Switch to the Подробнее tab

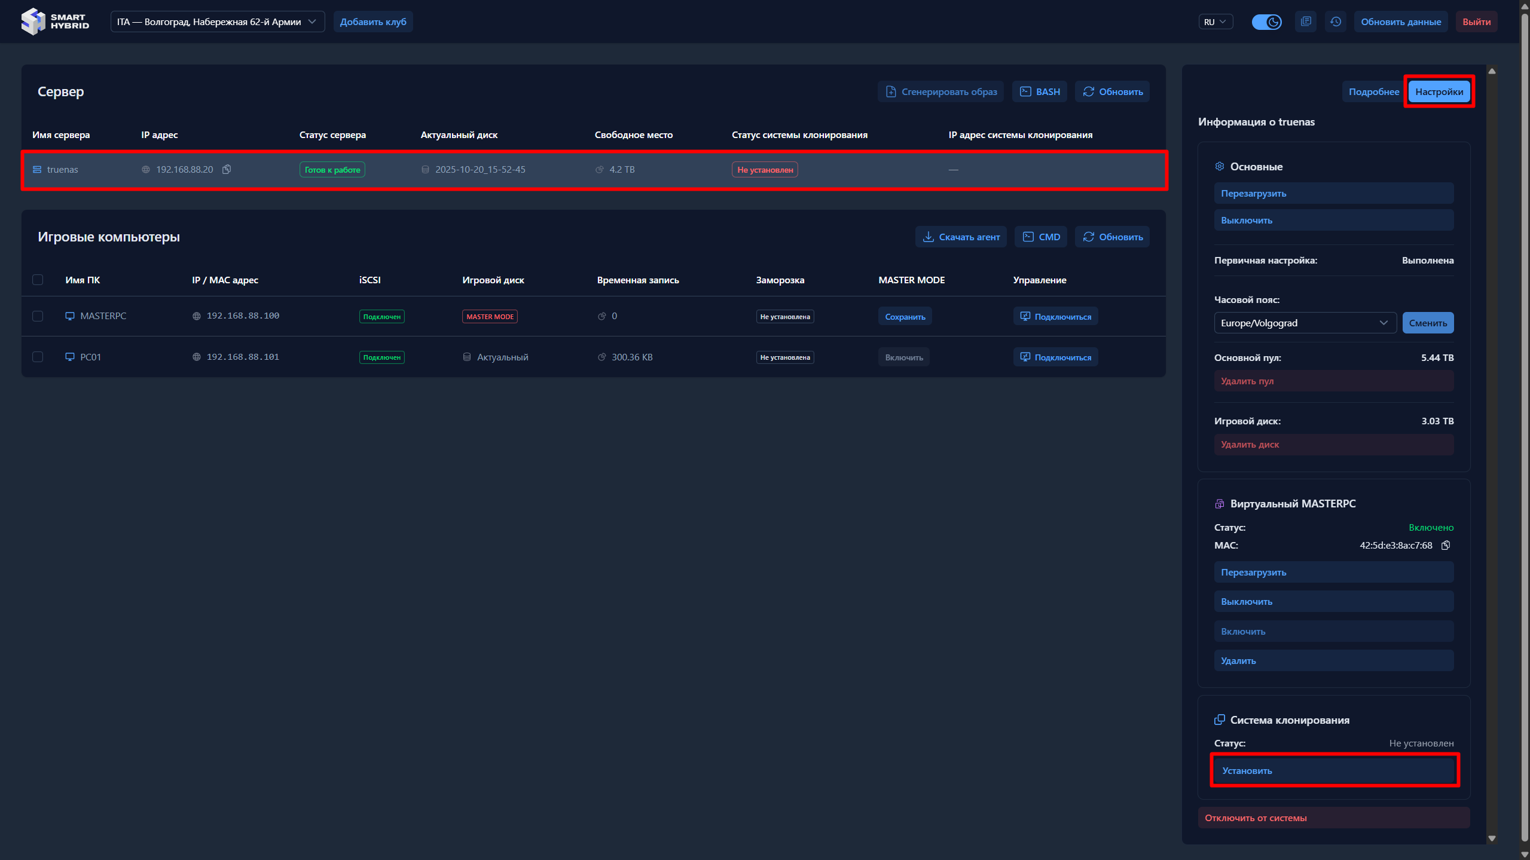click(x=1373, y=92)
